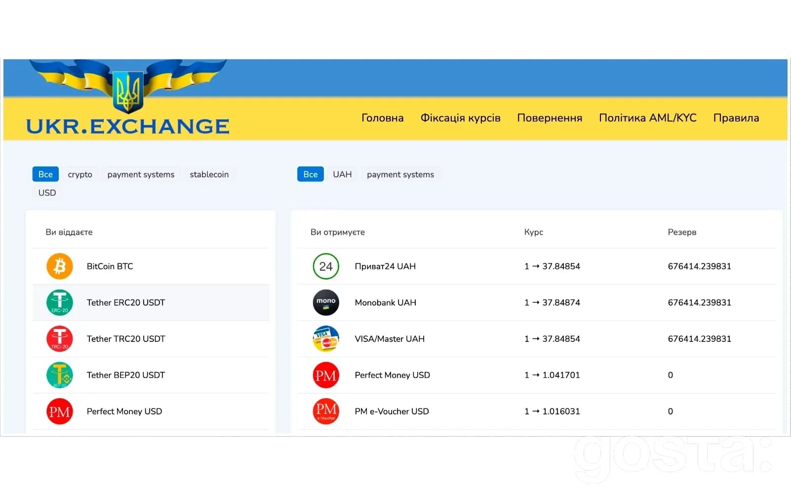Click the VISA/Master card icon
The width and height of the screenshot is (791, 494).
[x=326, y=339]
